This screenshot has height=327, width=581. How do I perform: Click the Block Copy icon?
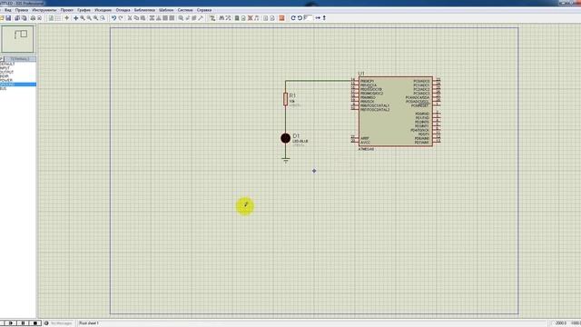tap(152, 18)
